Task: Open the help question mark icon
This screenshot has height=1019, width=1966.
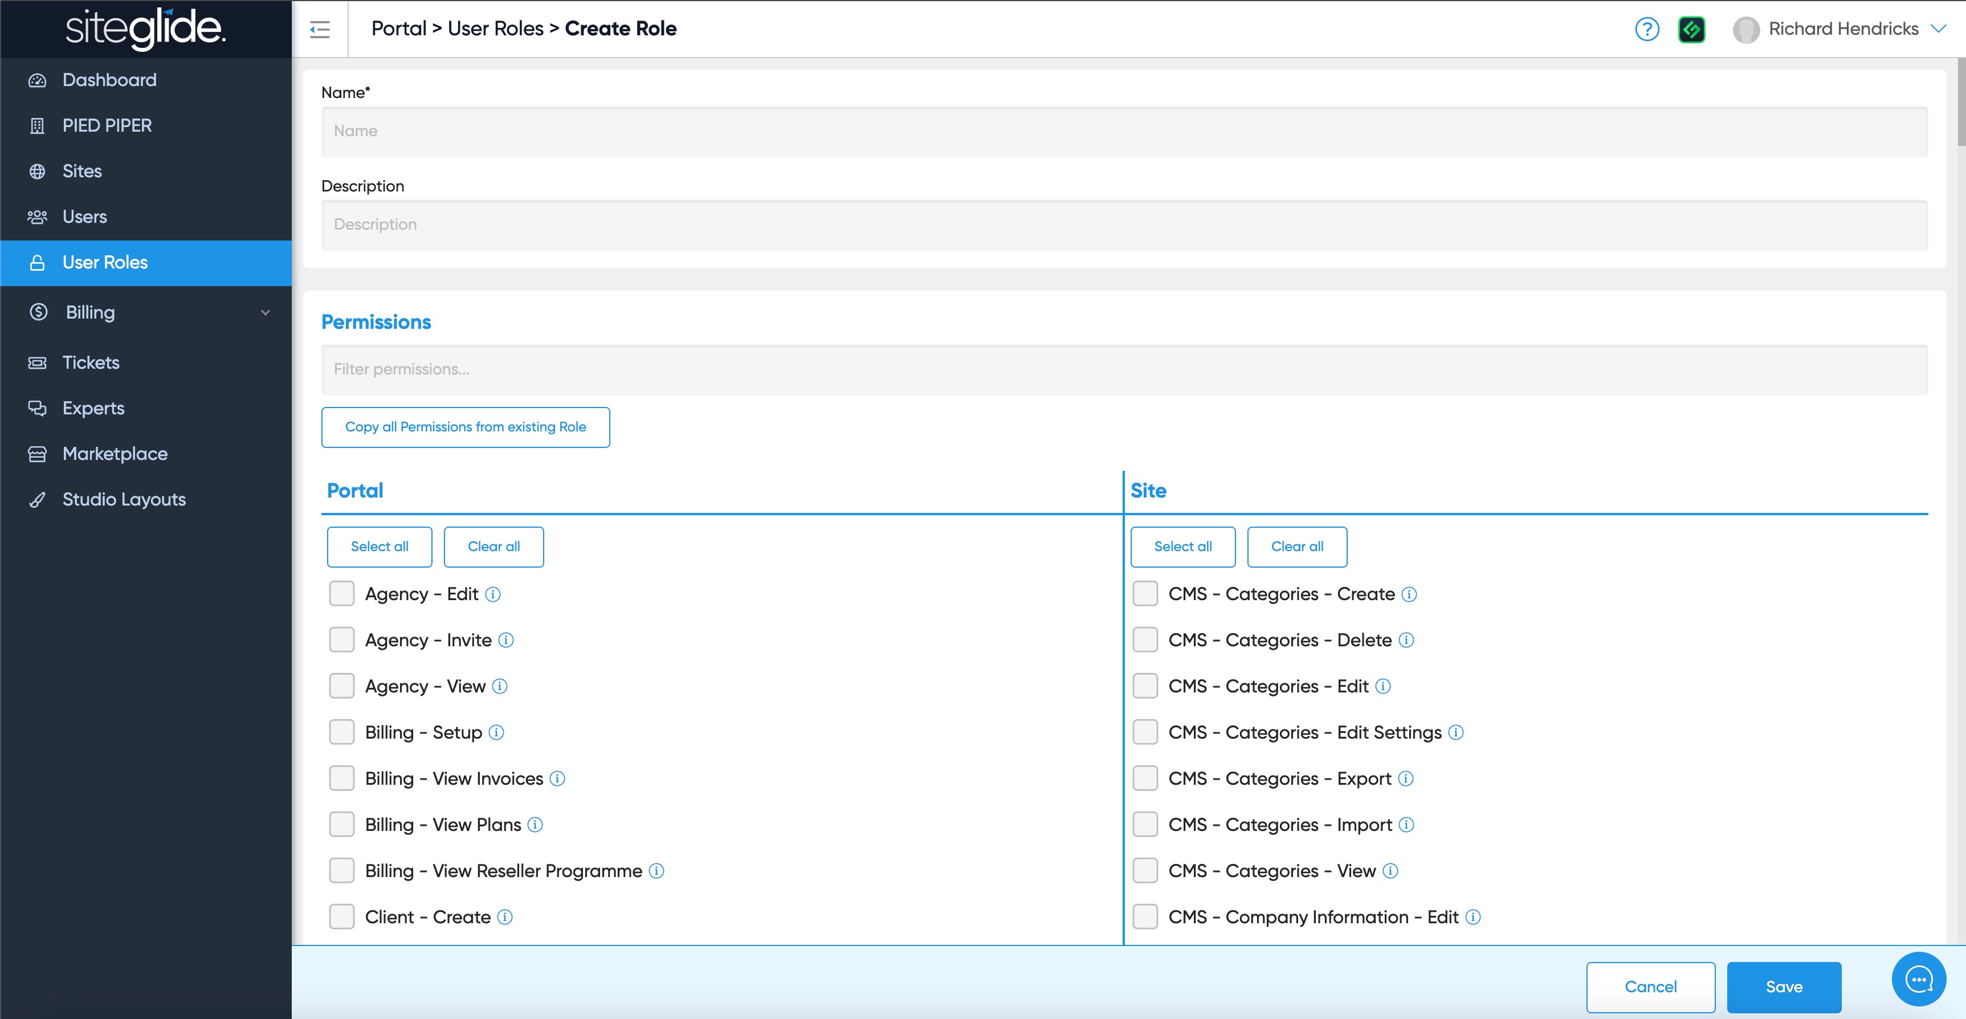Action: (1647, 29)
